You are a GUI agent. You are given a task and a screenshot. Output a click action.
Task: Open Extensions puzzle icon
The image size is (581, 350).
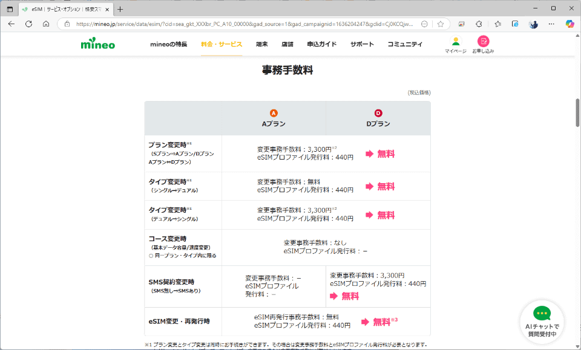tap(479, 24)
